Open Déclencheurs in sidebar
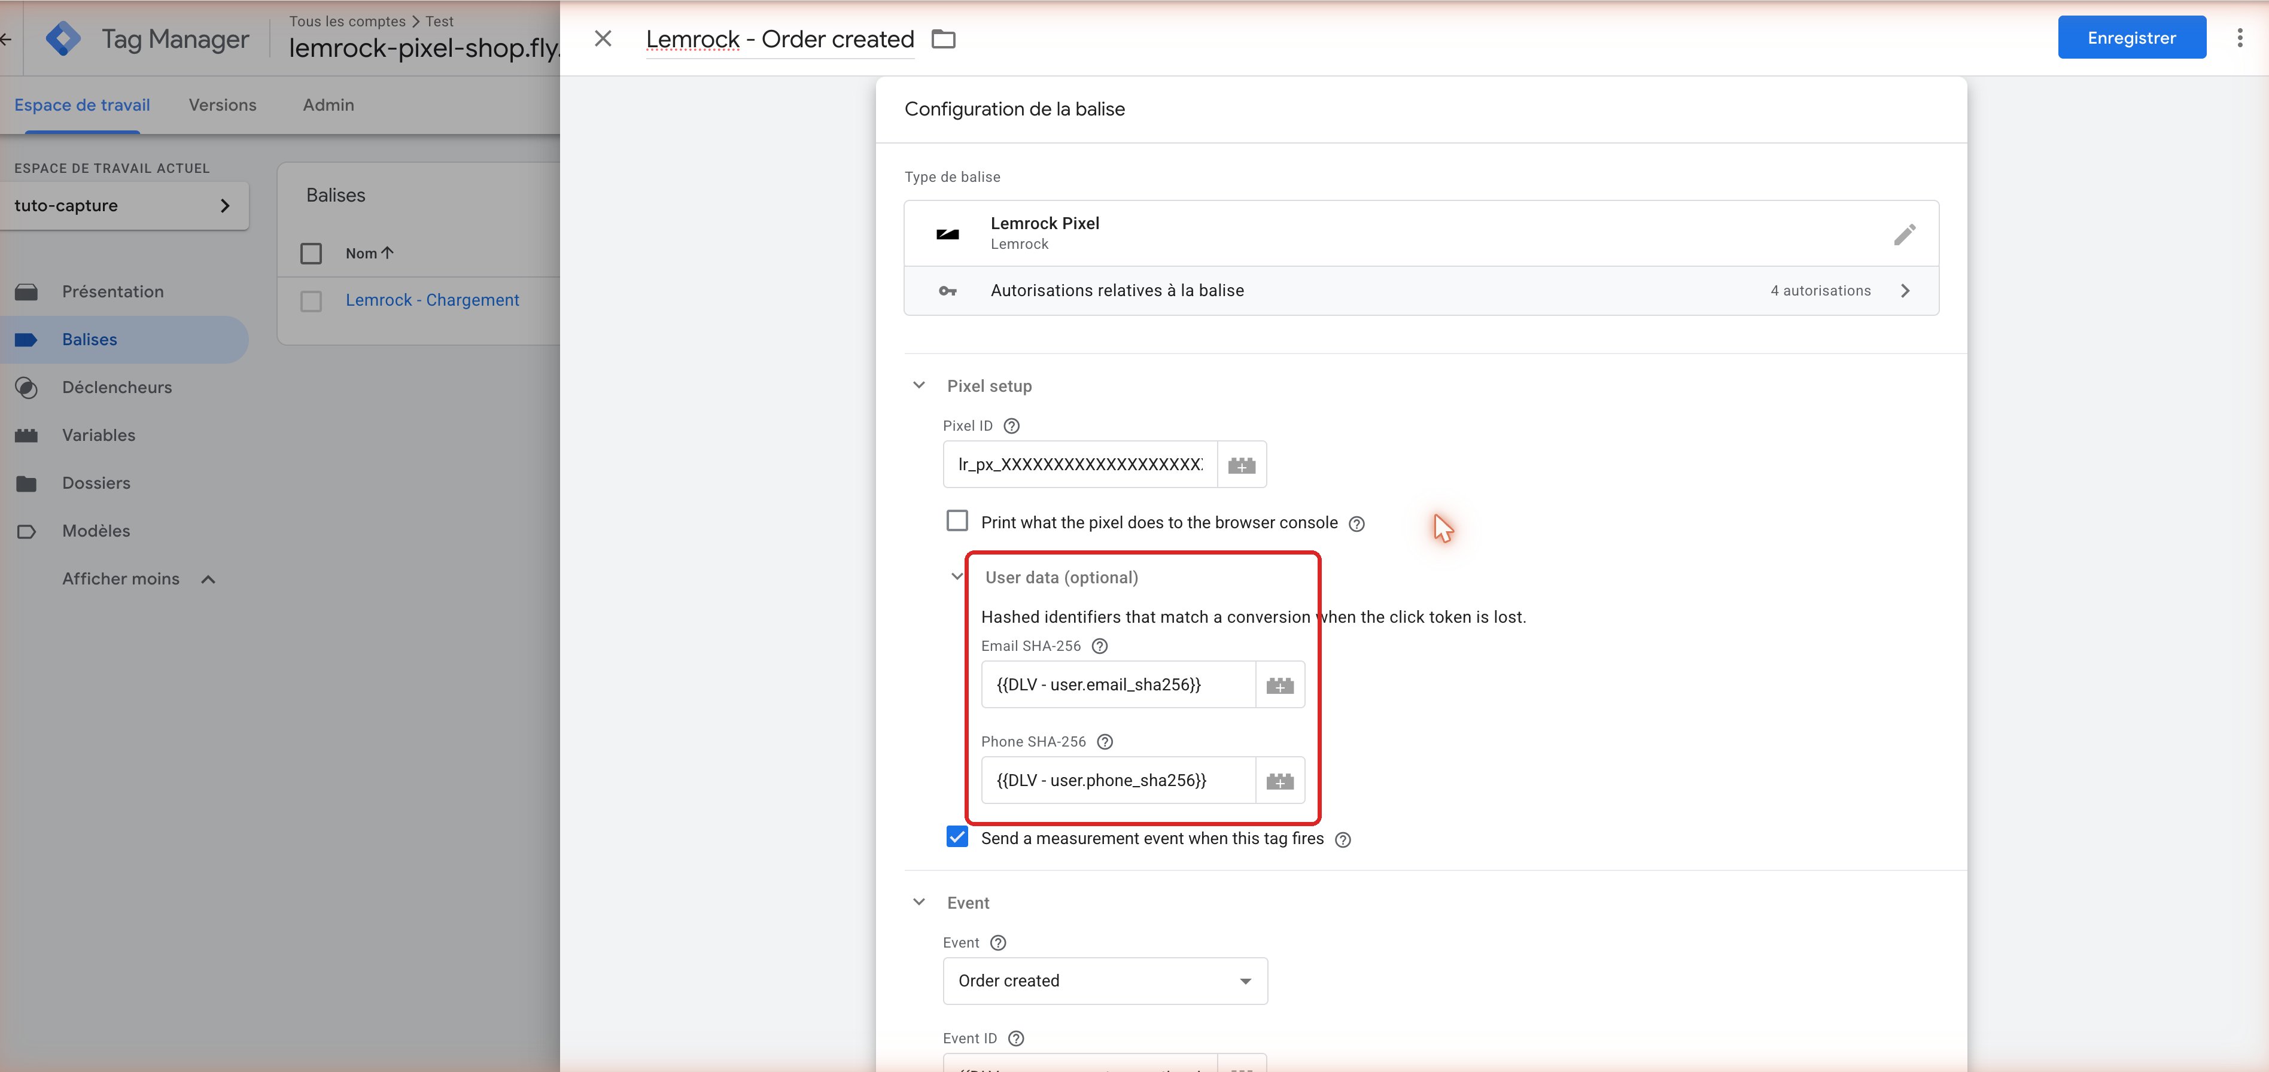The height and width of the screenshot is (1072, 2269). pos(116,388)
